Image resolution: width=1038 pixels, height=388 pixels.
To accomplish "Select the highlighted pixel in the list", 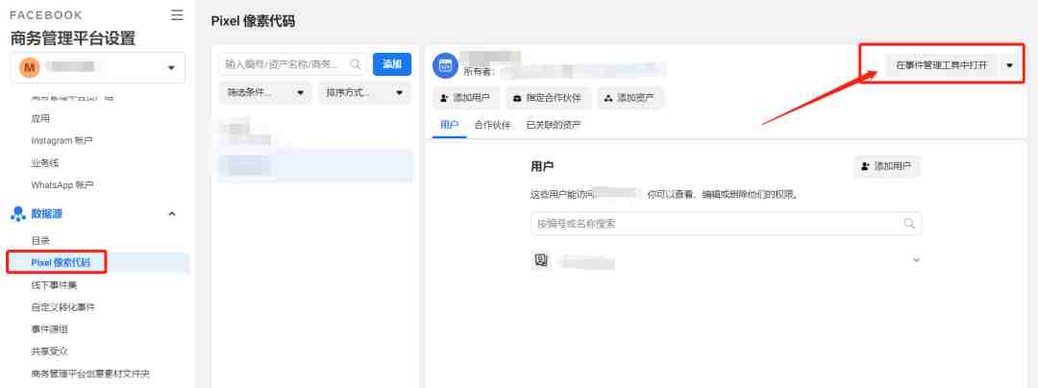I will click(x=316, y=165).
